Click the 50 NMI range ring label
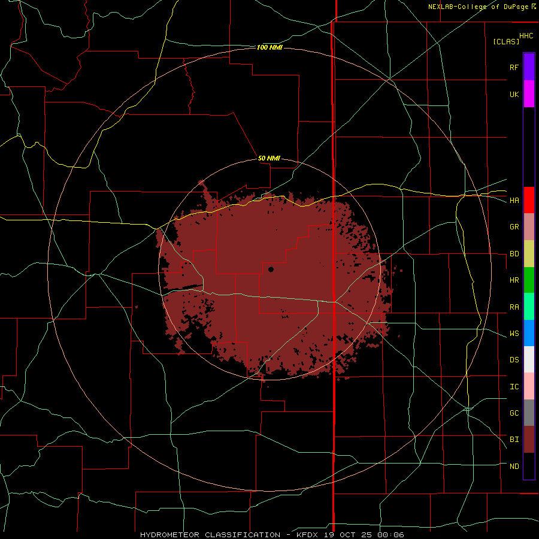The image size is (539, 539). click(x=269, y=158)
